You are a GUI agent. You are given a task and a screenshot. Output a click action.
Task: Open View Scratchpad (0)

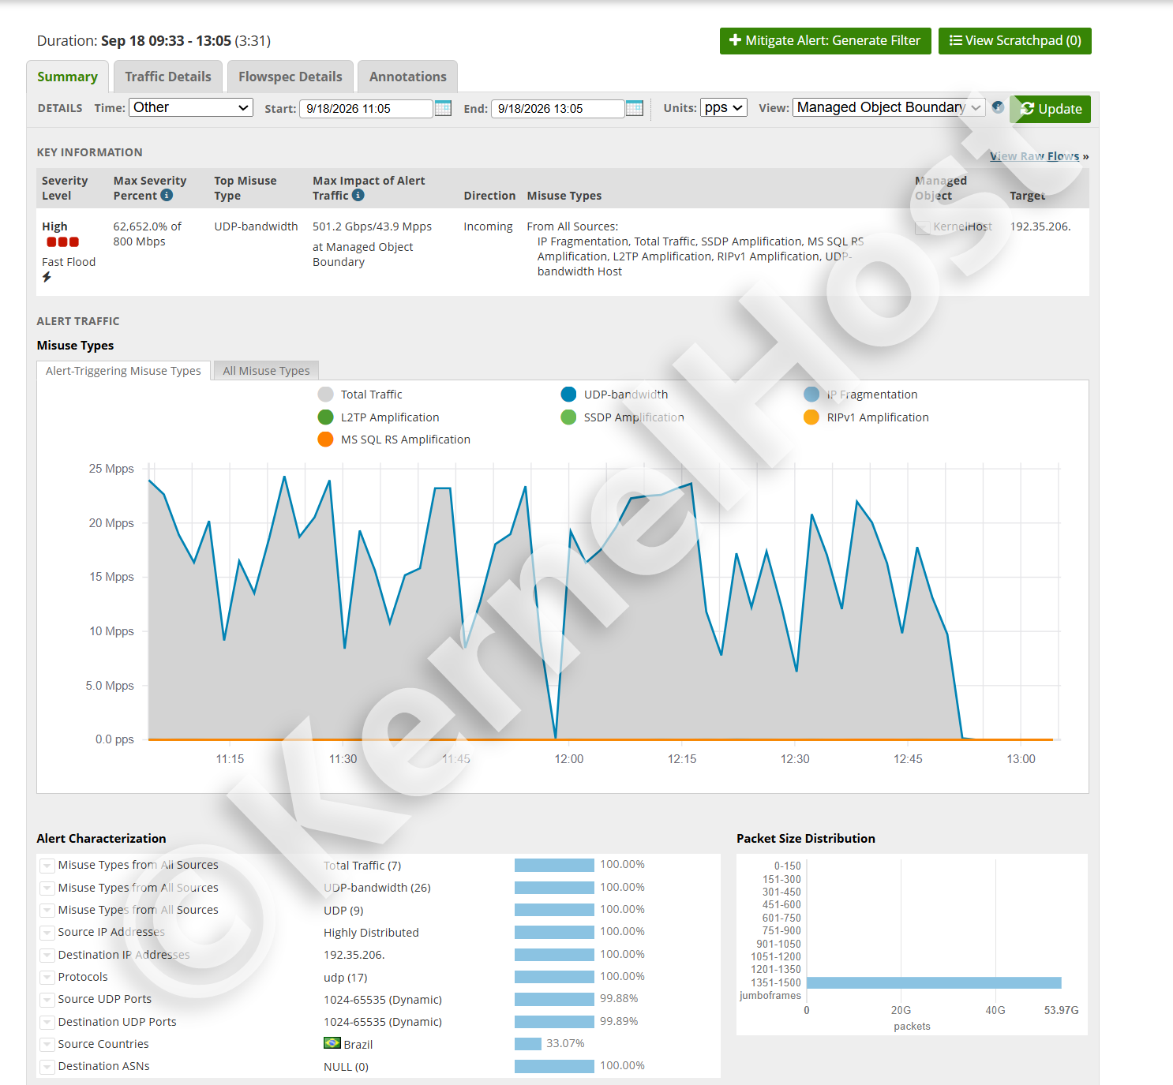point(1015,41)
